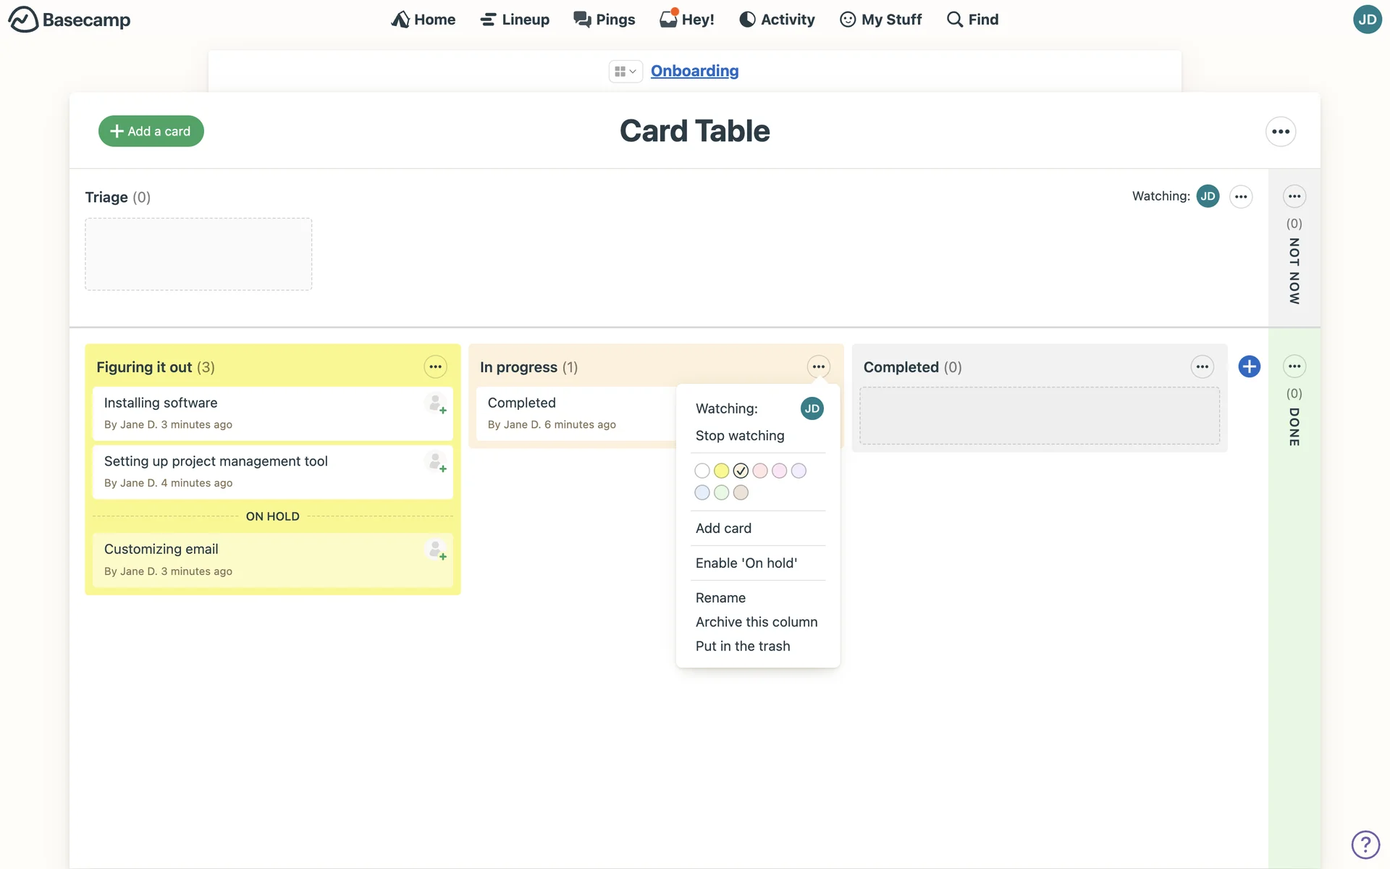The height and width of the screenshot is (869, 1390).
Task: Enable 'On hold' for this column
Action: [746, 563]
